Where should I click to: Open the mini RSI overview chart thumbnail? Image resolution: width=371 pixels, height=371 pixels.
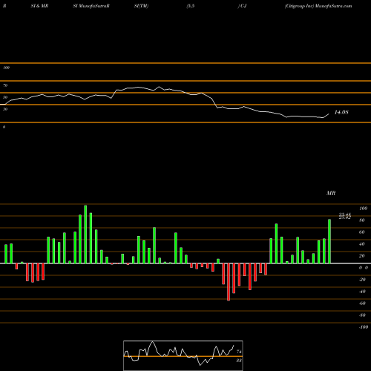tap(183, 355)
